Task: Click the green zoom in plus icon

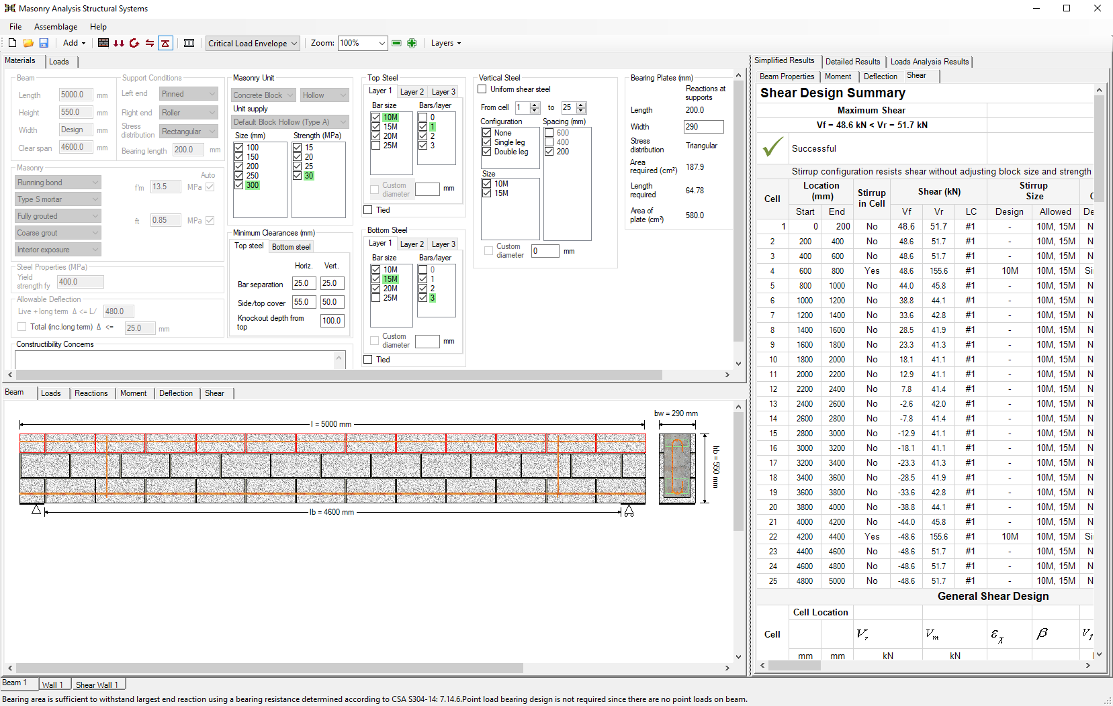Action: [412, 43]
